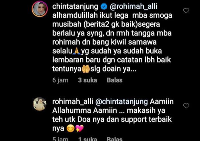Follow the @rohimah_alli mention in the first comment
200x141 pixels.
click(133, 6)
